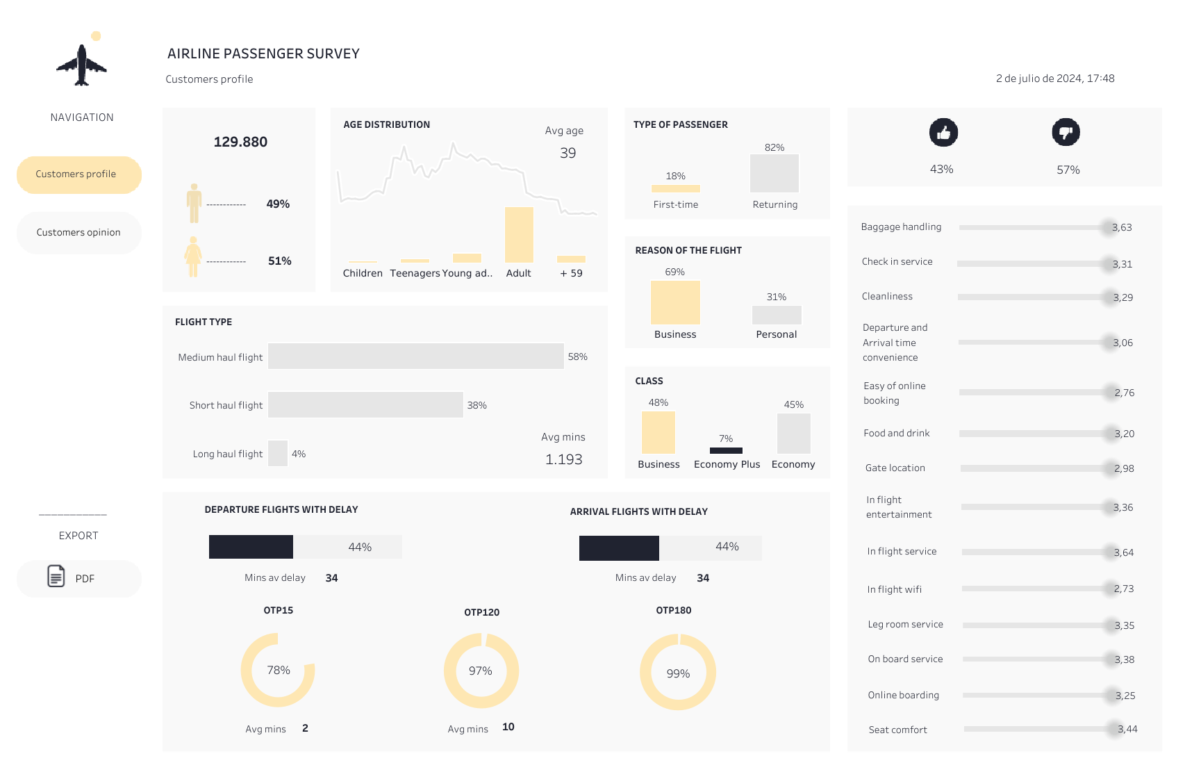1185x772 pixels.
Task: Select the Medium haul flight bar
Action: pos(415,356)
